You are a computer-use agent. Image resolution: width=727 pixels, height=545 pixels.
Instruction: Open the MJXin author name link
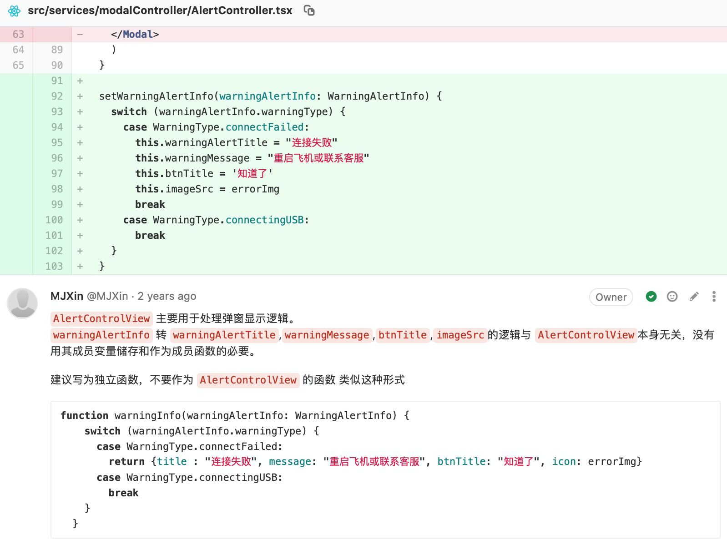point(66,296)
